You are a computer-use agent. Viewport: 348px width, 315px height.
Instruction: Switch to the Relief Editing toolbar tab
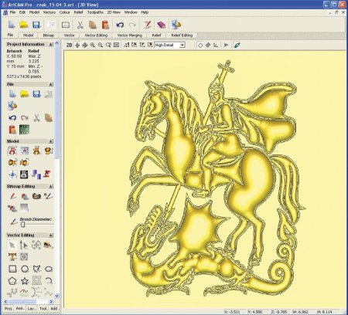pos(182,36)
